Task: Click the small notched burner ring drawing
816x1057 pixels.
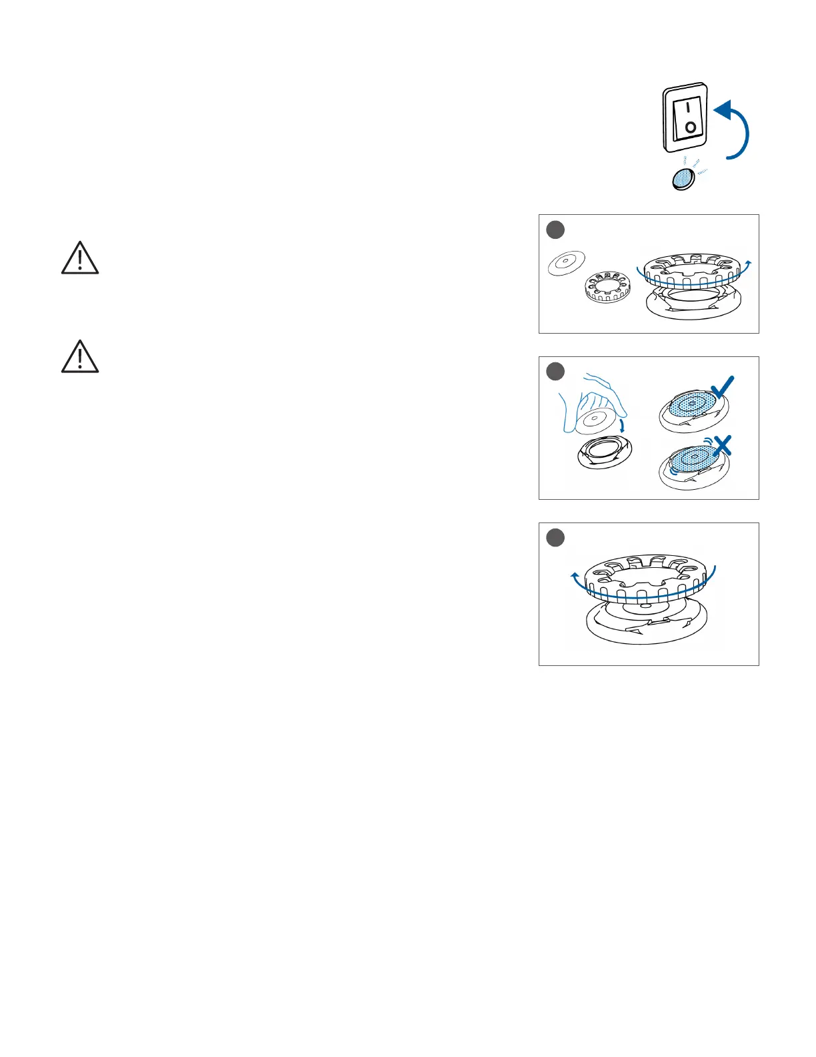Action: coord(609,287)
